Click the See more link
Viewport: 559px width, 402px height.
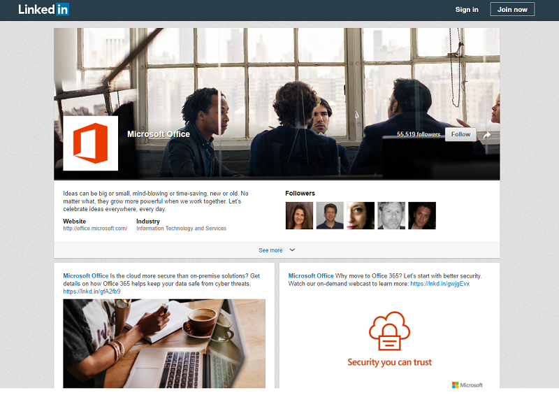pos(270,250)
